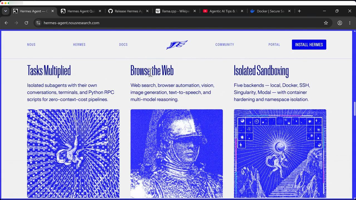Select the Agentic AI Tips YouTube tab
This screenshot has width=356, height=200.
tap(223, 11)
